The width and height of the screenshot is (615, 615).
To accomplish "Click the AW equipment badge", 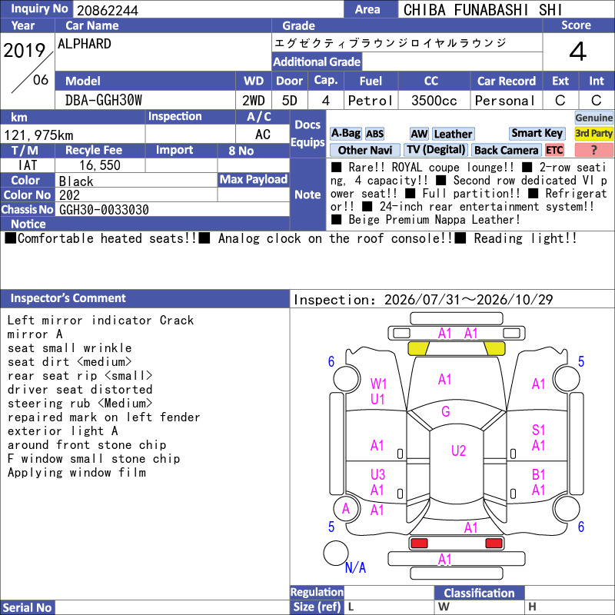I will (419, 134).
